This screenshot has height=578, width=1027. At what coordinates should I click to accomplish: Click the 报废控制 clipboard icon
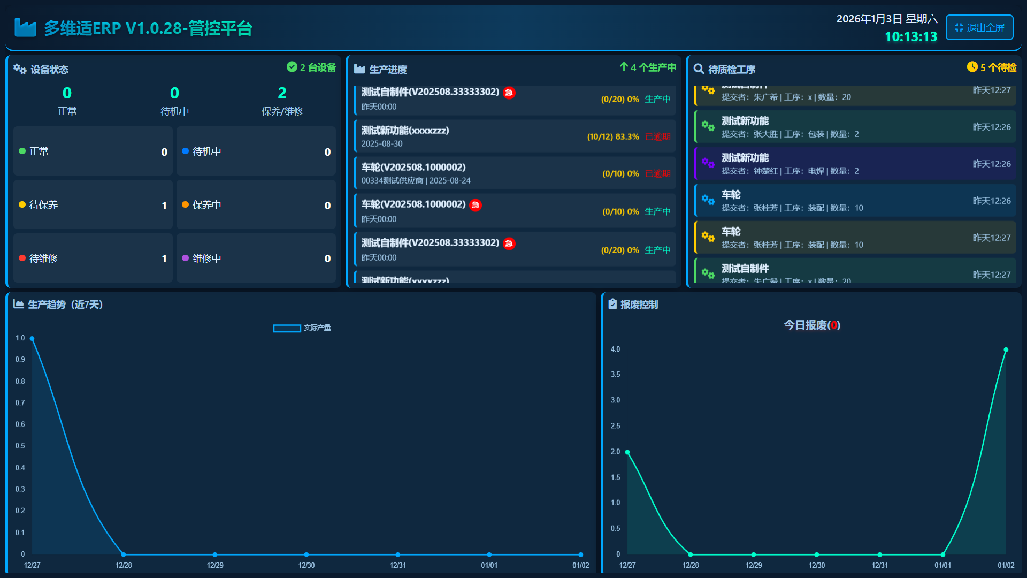[612, 304]
